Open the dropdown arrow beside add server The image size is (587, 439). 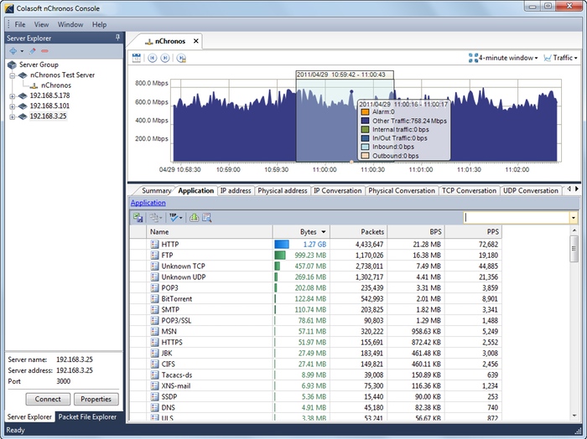click(x=22, y=51)
